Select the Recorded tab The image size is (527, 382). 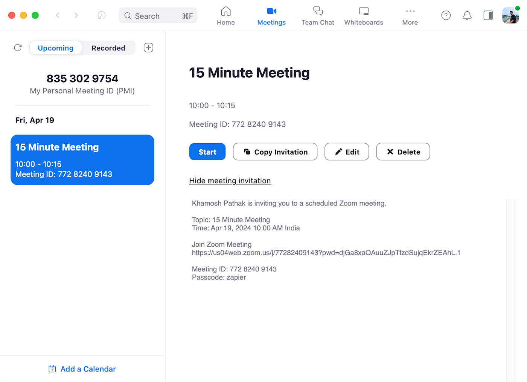pyautogui.click(x=108, y=48)
